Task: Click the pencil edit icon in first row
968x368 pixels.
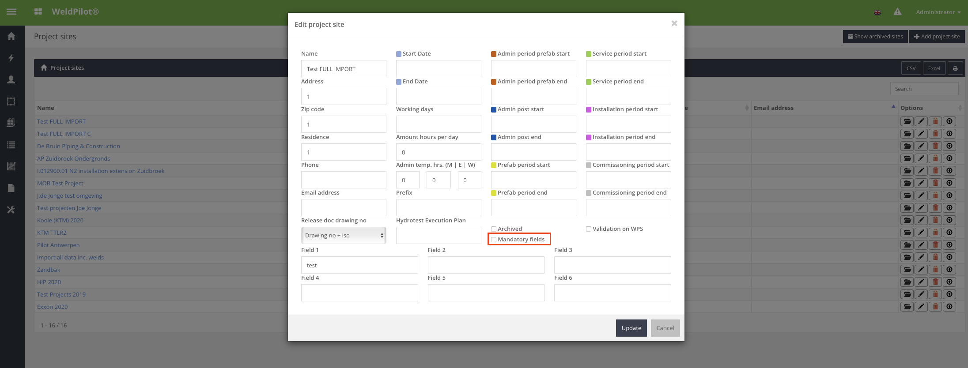Action: pos(921,121)
